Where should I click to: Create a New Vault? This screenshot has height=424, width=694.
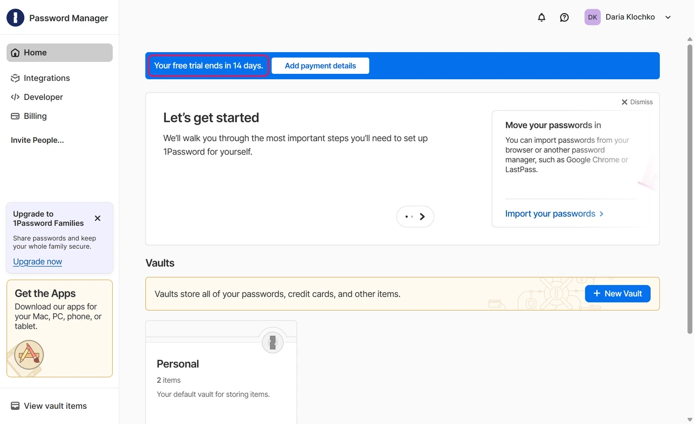tap(618, 294)
